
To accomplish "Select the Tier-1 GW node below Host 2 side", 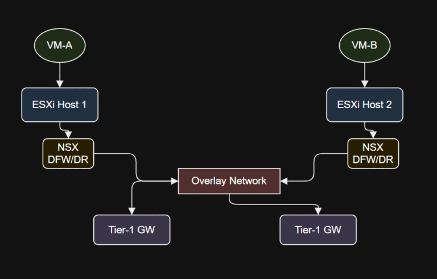I will tap(318, 230).
